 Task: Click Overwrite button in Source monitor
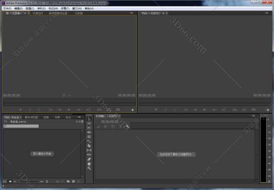(109, 109)
